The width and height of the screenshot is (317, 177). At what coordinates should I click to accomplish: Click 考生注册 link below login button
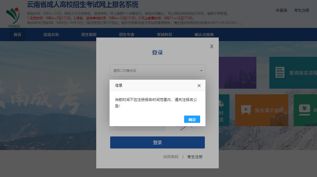pos(195,157)
